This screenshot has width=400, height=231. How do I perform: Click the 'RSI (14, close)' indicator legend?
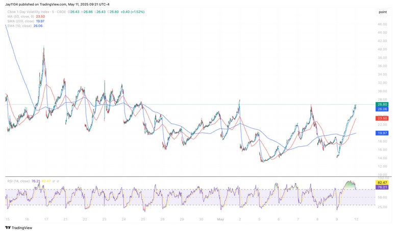pos(18,181)
